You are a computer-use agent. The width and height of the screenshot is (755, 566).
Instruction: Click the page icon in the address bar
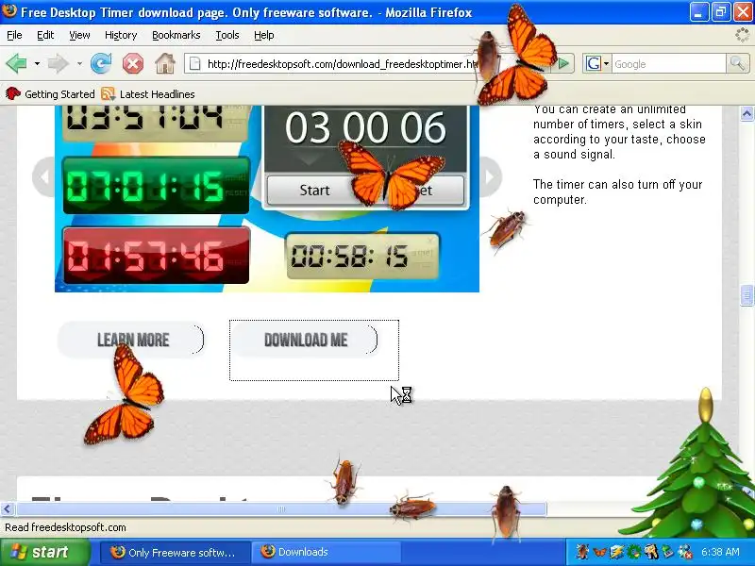point(195,63)
